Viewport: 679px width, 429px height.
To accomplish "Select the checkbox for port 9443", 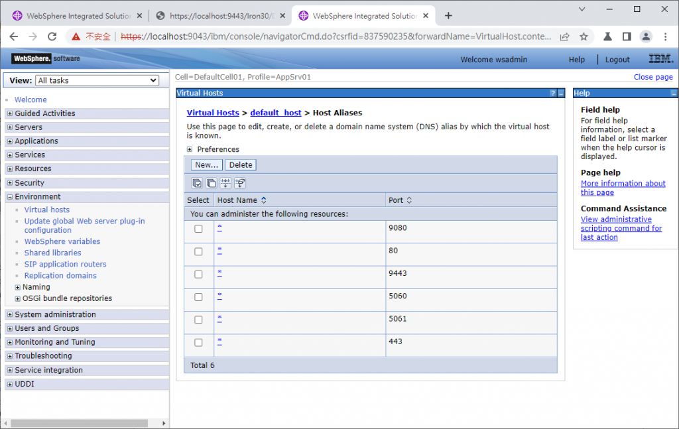I will click(198, 275).
